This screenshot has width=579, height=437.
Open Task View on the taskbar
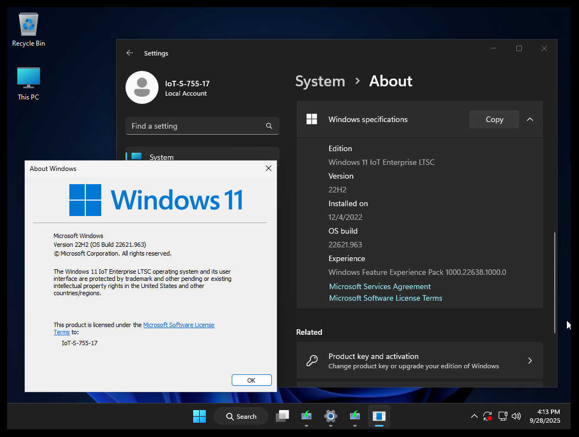tap(282, 416)
